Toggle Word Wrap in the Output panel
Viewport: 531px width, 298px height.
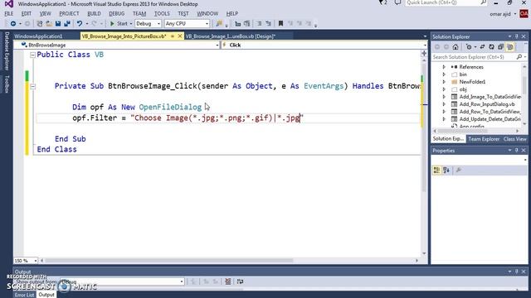pyautogui.click(x=240, y=281)
